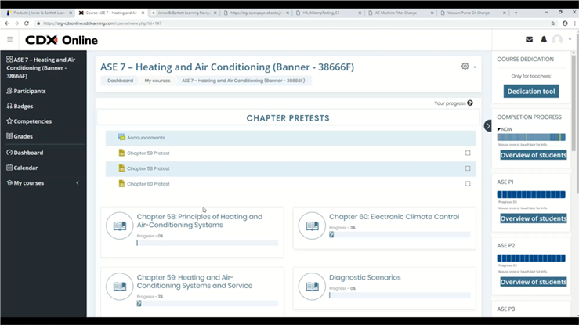
Task: Click the Diagnostic Scenarios book icon
Action: (x=312, y=286)
